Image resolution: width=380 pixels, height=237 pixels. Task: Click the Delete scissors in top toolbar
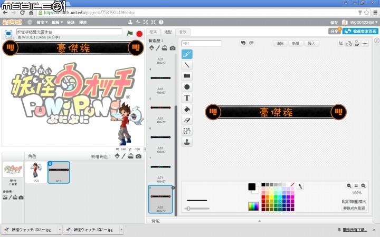[x=138, y=22]
